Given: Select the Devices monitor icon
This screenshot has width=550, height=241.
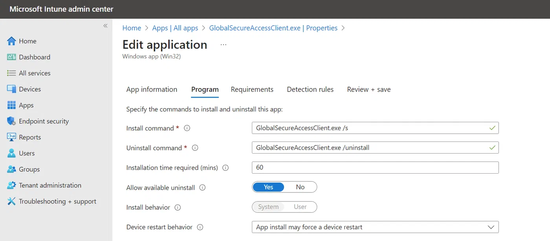Looking at the screenshot, I should click(11, 89).
